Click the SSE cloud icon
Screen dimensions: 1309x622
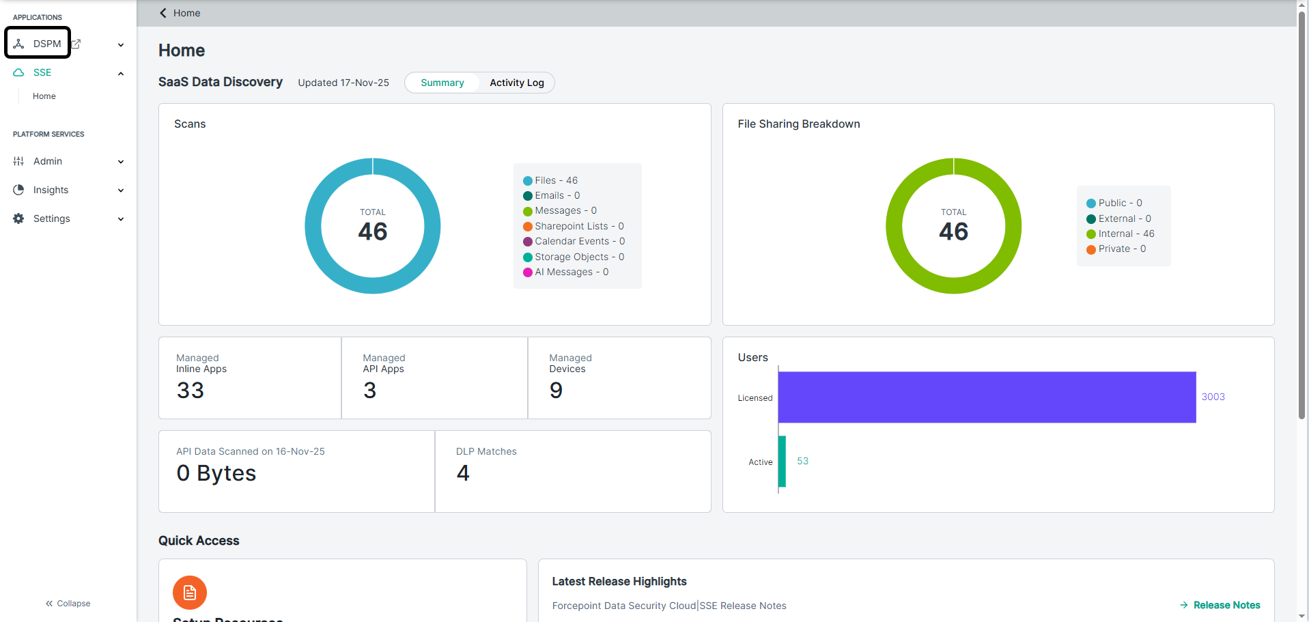click(x=19, y=72)
